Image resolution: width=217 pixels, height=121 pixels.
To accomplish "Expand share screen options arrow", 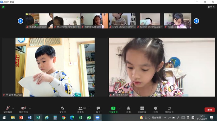I will (x=120, y=108).
